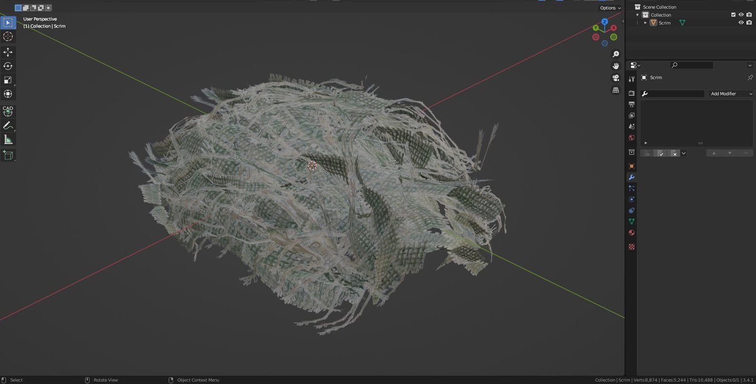Expand the Scrim object tree item
The height and width of the screenshot is (384, 756).
645,23
